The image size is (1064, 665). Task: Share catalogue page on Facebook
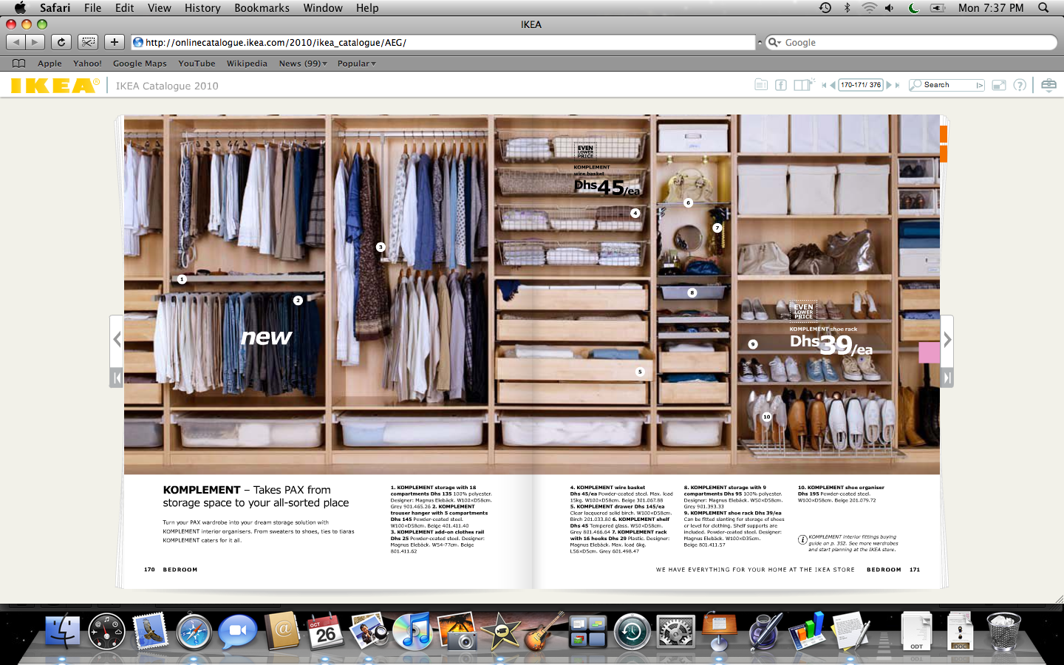click(x=781, y=85)
